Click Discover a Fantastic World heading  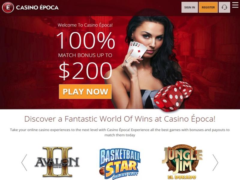(120, 119)
